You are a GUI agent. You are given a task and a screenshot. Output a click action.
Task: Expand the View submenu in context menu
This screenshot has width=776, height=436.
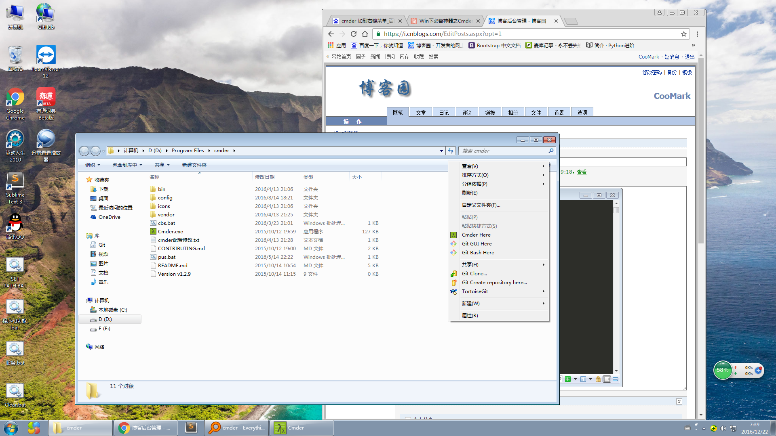(x=498, y=166)
